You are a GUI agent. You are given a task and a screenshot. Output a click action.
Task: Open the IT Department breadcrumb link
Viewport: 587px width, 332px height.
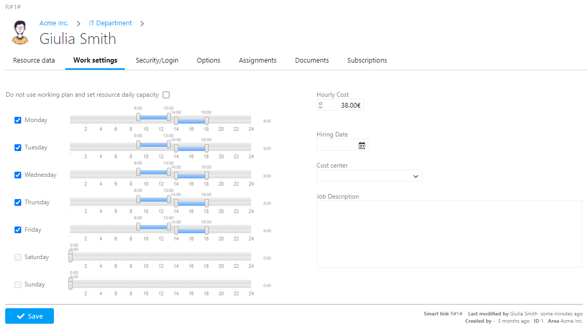click(x=110, y=23)
